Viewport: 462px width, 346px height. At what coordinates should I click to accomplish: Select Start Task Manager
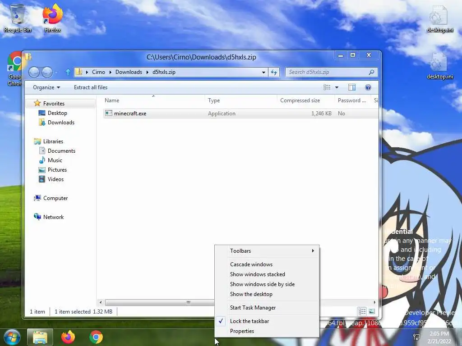[x=267, y=307]
